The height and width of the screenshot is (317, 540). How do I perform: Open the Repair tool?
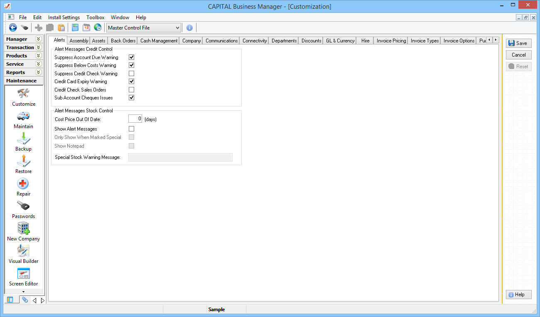(24, 187)
